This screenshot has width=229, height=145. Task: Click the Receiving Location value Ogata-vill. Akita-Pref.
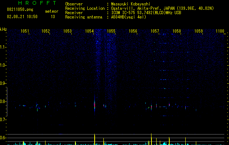tap(136, 8)
